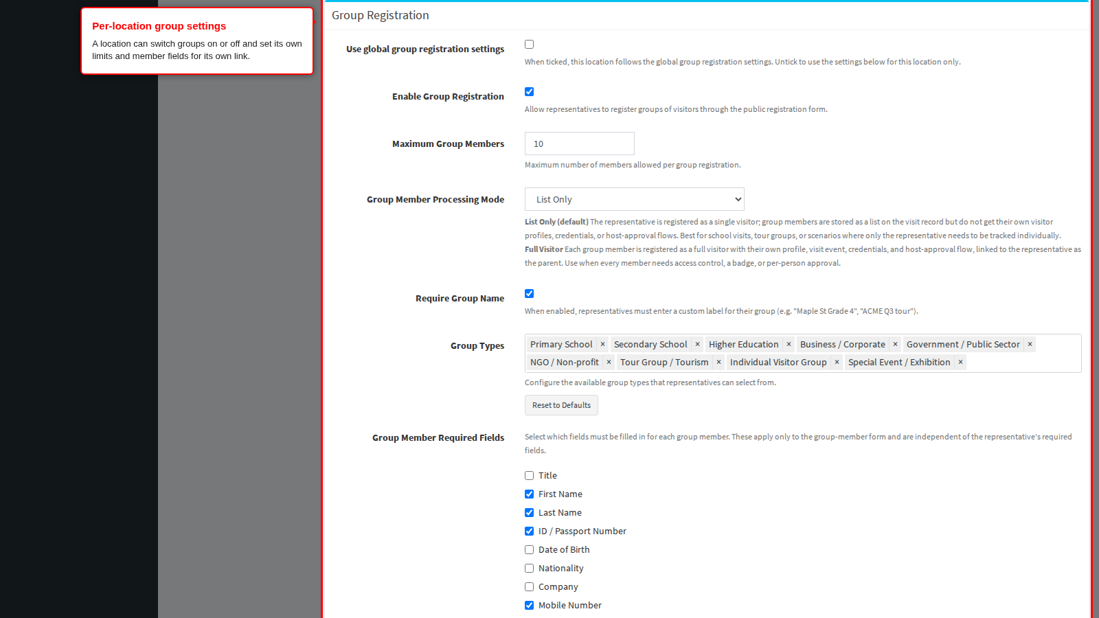The height and width of the screenshot is (618, 1099).
Task: Tick Use global group registration settings checkbox
Action: pos(529,45)
